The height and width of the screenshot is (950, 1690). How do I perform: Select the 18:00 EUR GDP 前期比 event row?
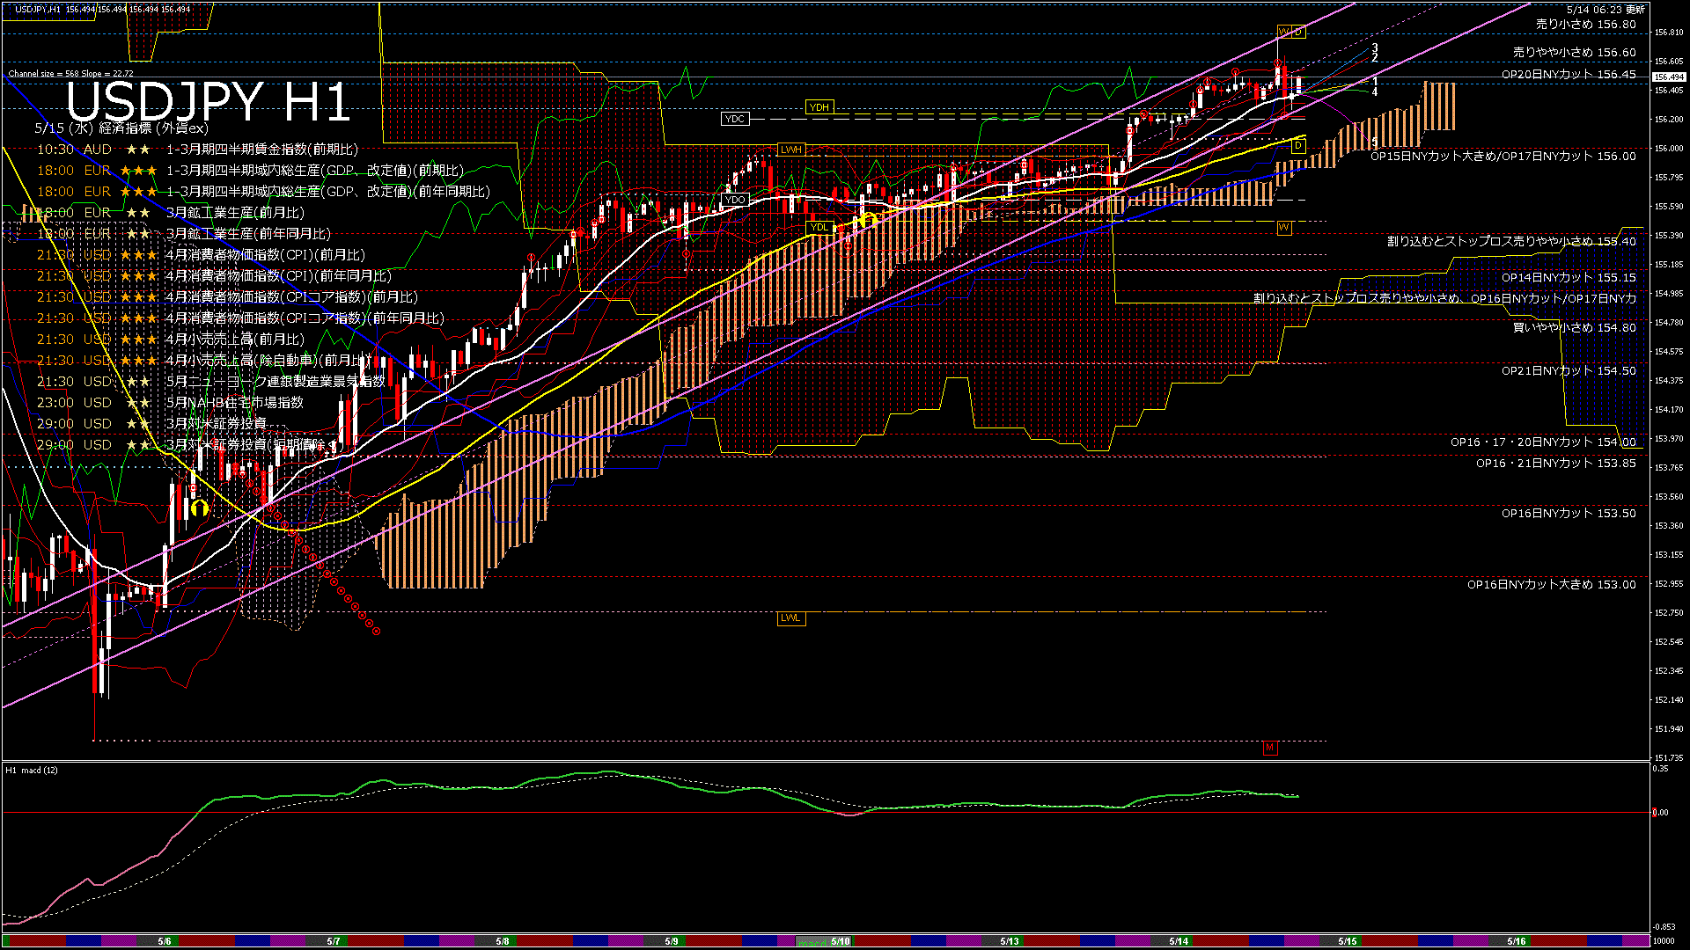click(x=250, y=171)
